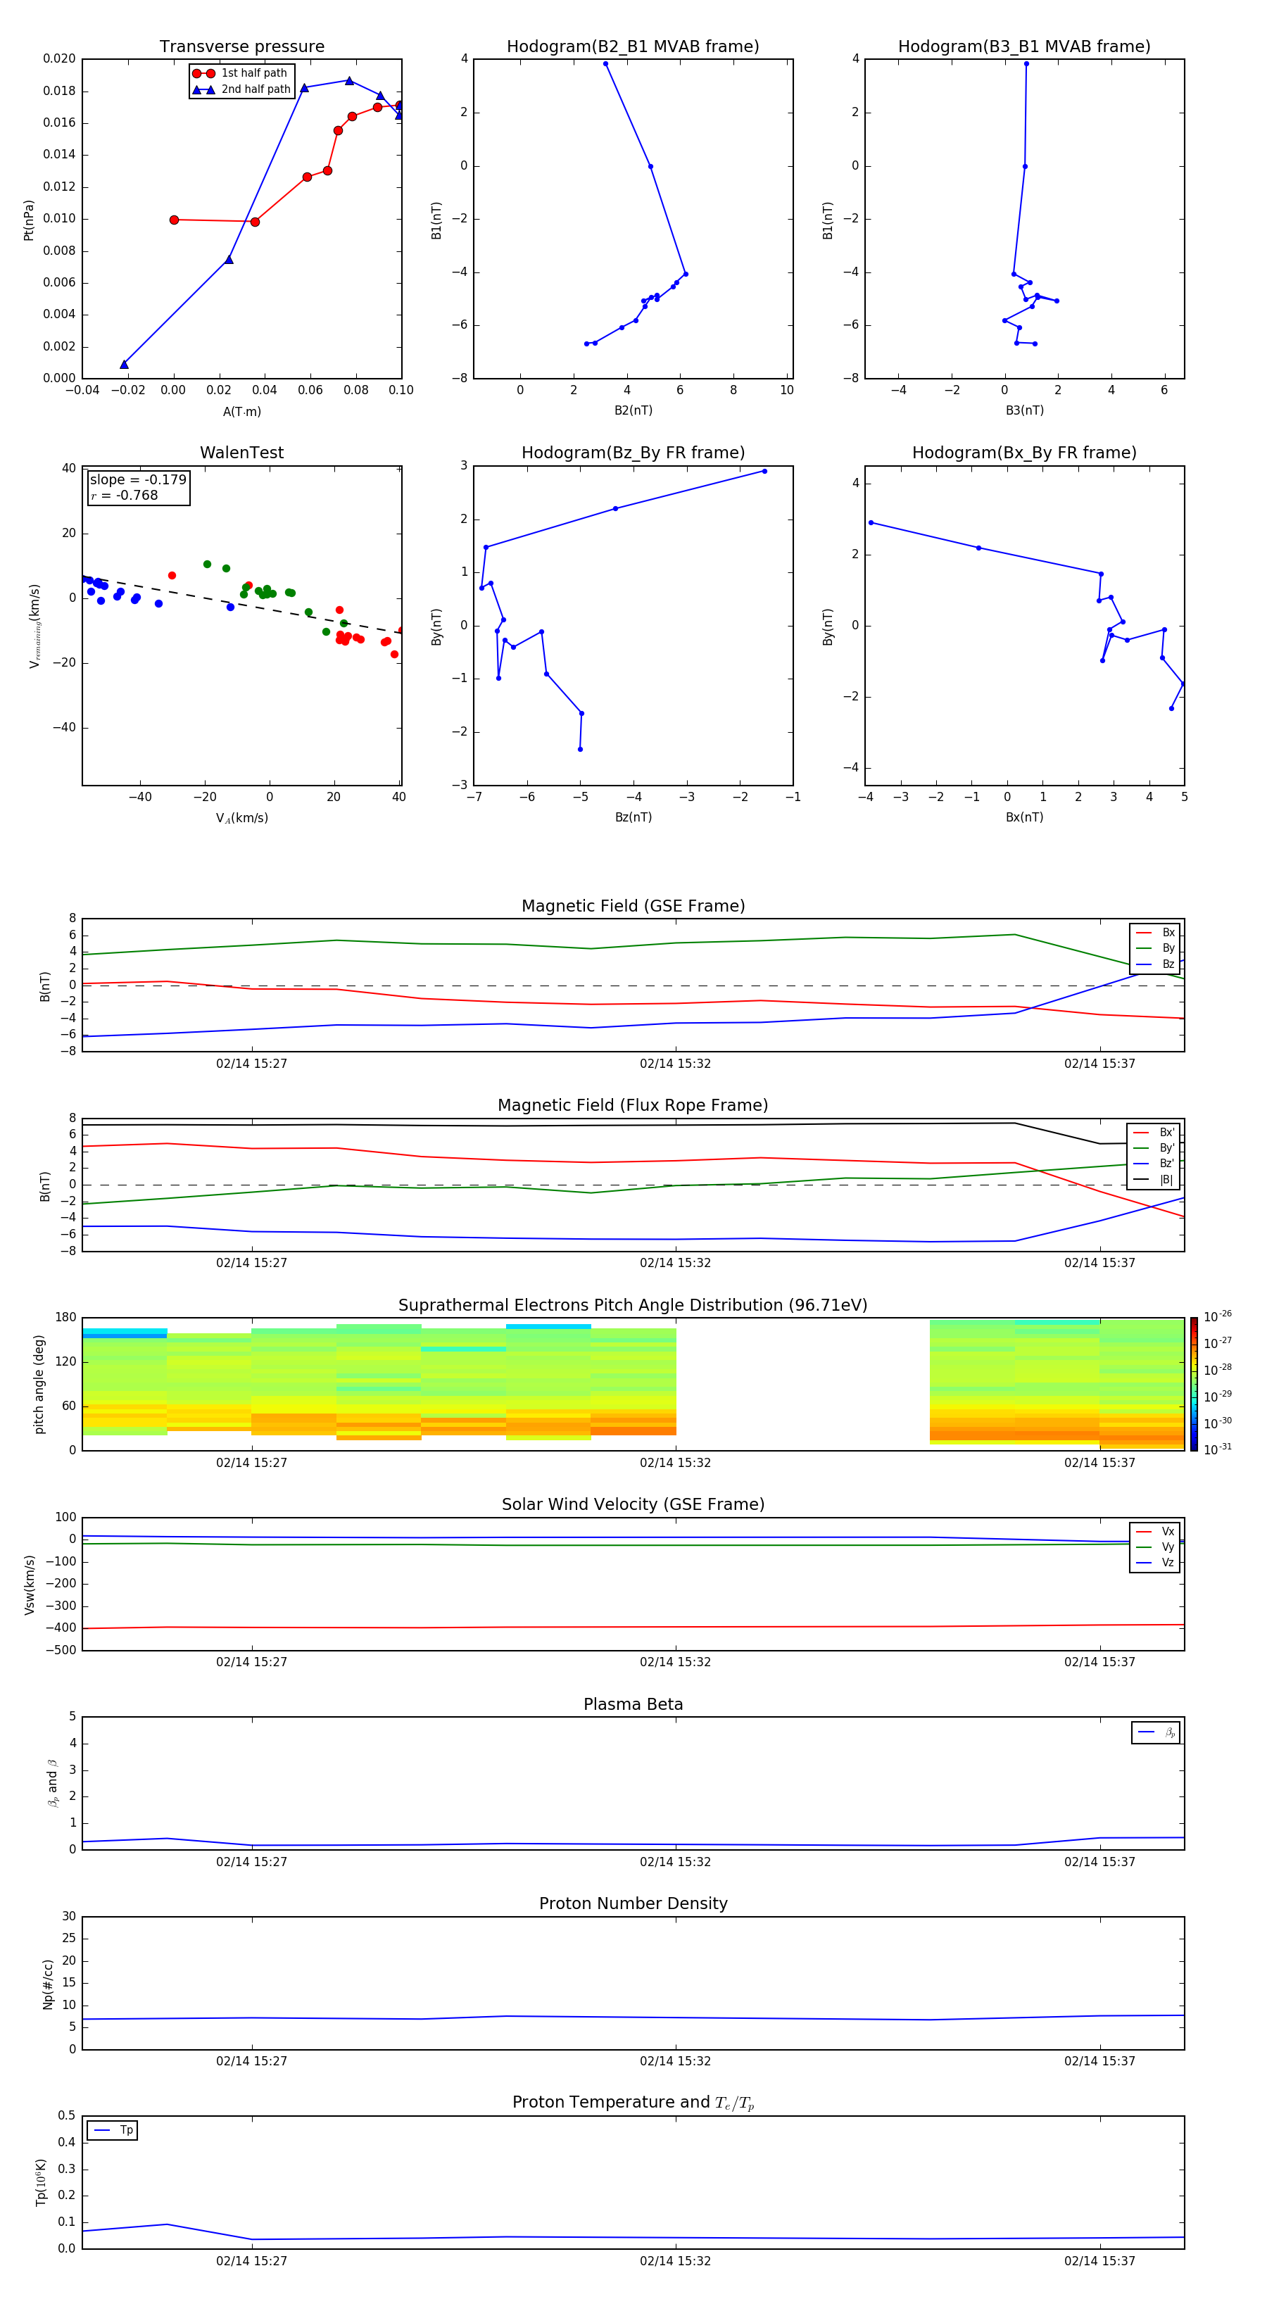
Task: Click the Suprathermal Electrons Pitch Angle title
Action: click(633, 1306)
